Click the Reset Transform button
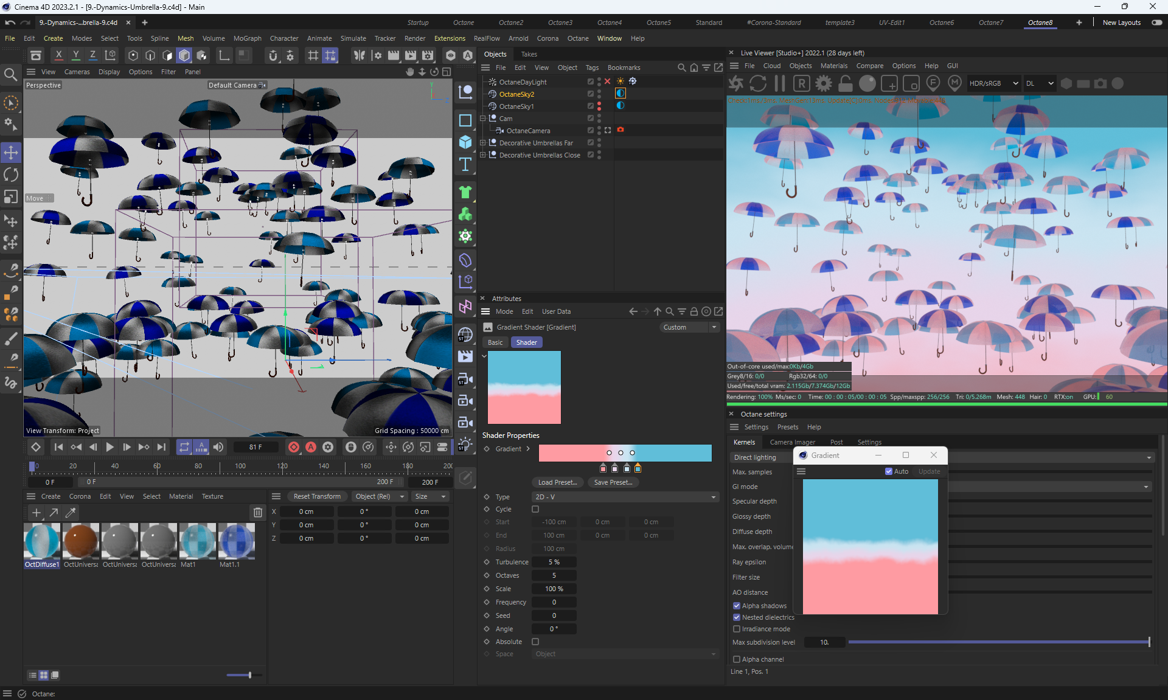Image resolution: width=1168 pixels, height=700 pixels. [x=317, y=496]
